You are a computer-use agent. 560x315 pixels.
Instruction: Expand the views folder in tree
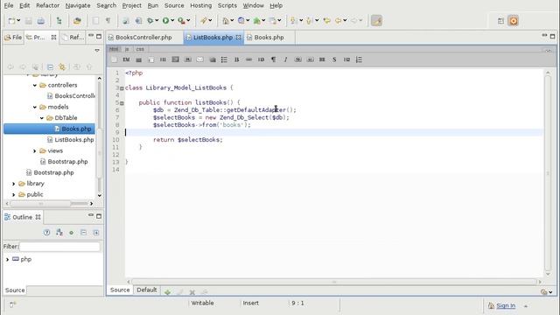pos(35,151)
